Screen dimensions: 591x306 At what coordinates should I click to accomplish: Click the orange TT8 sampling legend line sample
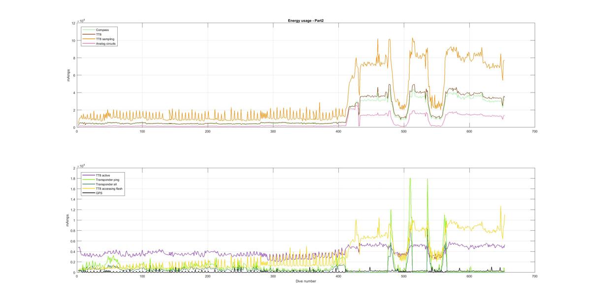point(89,39)
